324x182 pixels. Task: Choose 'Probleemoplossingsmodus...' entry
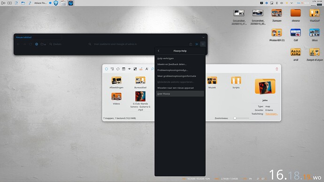click(x=180, y=70)
